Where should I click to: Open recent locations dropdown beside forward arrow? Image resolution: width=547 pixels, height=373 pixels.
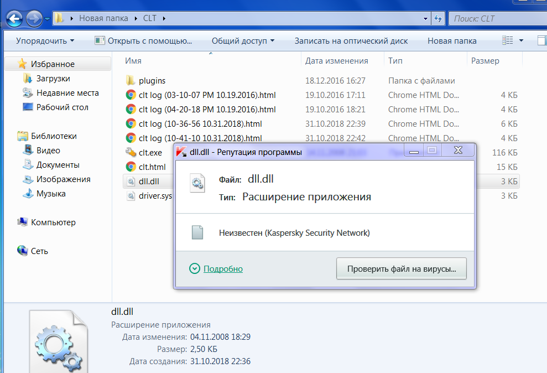tap(47, 19)
